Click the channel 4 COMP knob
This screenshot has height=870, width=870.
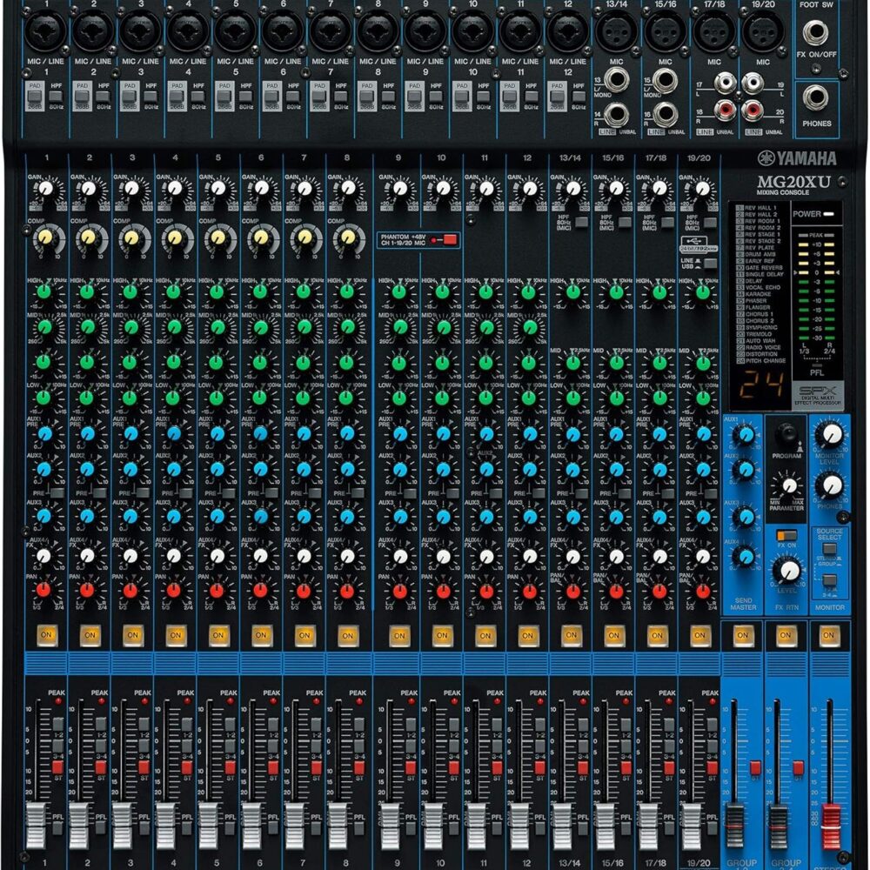(174, 238)
